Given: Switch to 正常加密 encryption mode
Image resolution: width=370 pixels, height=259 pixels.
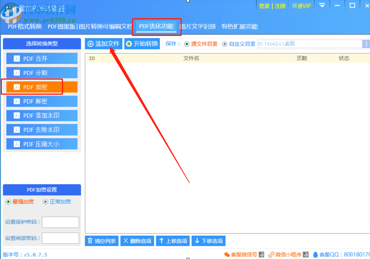Looking at the screenshot, I should click(45, 201).
